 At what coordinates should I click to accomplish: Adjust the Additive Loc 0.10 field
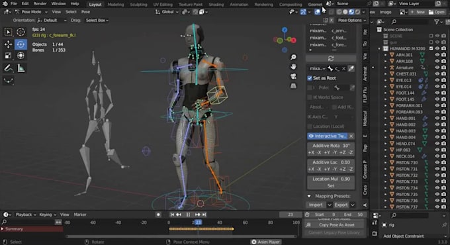pos(331,162)
